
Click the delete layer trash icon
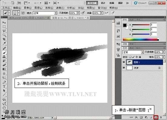tap(161, 117)
